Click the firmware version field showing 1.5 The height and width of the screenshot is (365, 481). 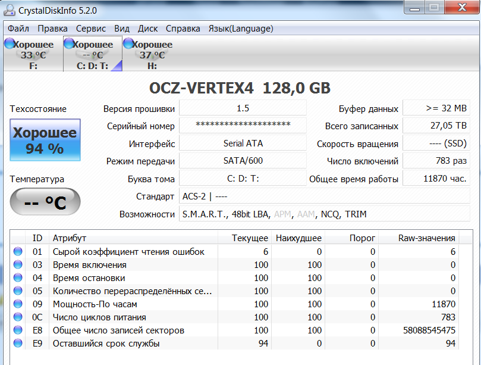coord(243,108)
